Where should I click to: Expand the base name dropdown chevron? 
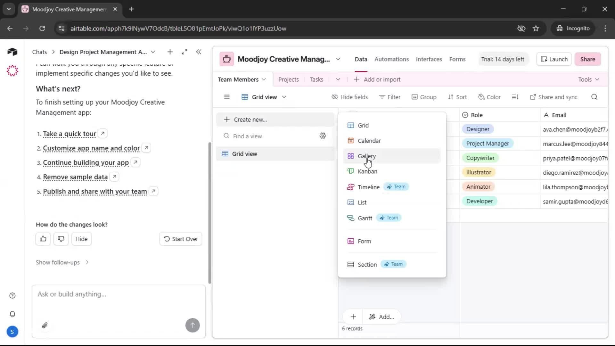[x=338, y=59]
